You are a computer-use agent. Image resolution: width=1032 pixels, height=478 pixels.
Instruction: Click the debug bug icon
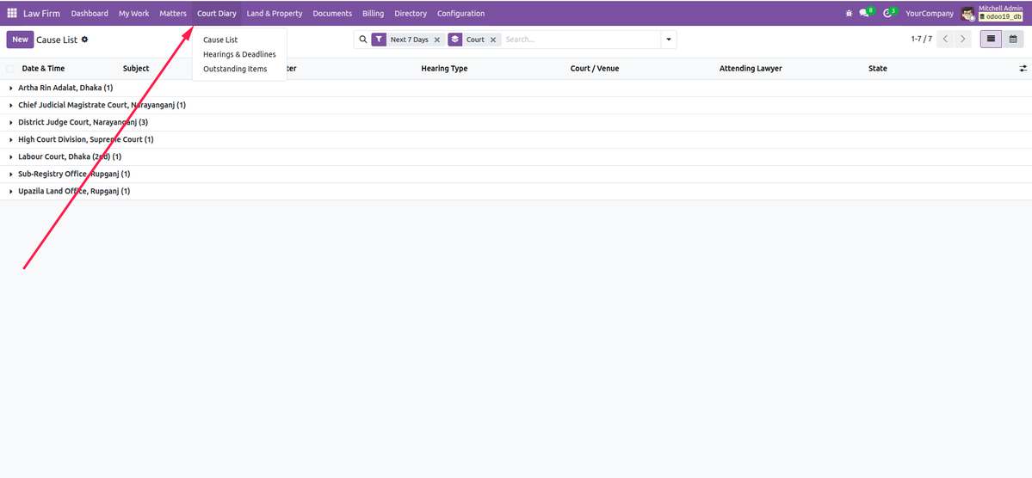pyautogui.click(x=849, y=13)
